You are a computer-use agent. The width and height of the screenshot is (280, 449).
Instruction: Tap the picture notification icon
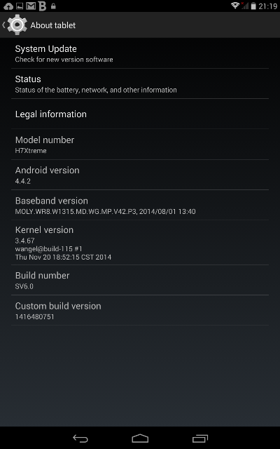click(x=20, y=6)
